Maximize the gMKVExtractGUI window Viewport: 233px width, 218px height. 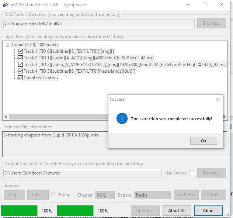(x=205, y=4)
